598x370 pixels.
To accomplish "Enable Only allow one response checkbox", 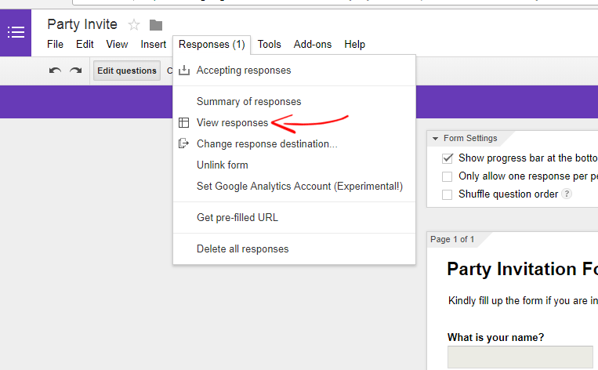I will [448, 176].
